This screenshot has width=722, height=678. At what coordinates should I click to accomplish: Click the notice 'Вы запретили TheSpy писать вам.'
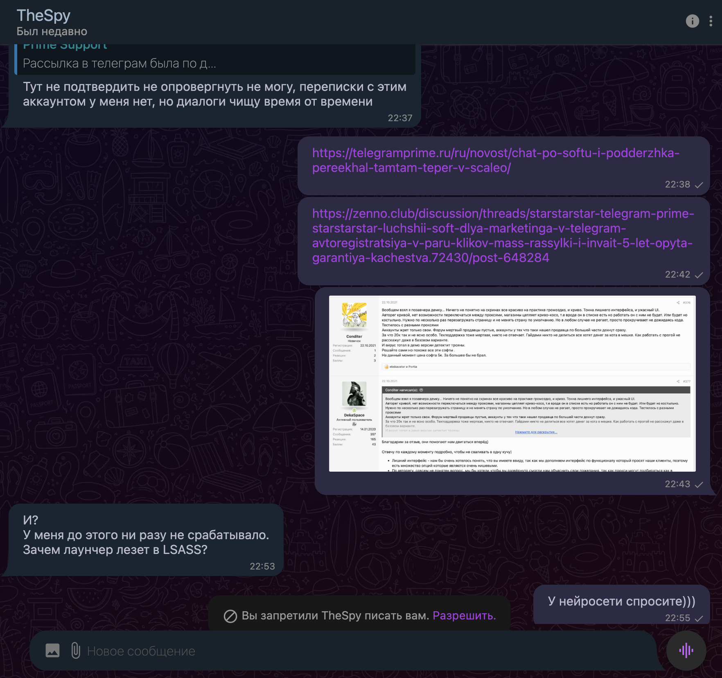(335, 615)
